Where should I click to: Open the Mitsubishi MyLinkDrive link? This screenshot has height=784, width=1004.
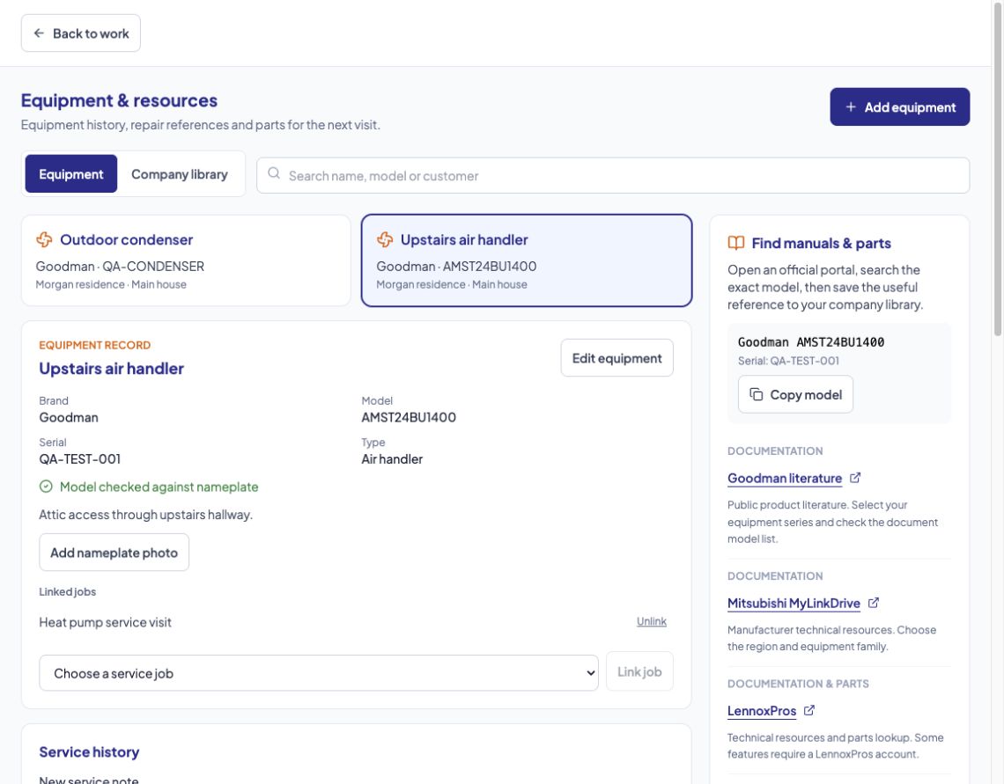coord(794,604)
